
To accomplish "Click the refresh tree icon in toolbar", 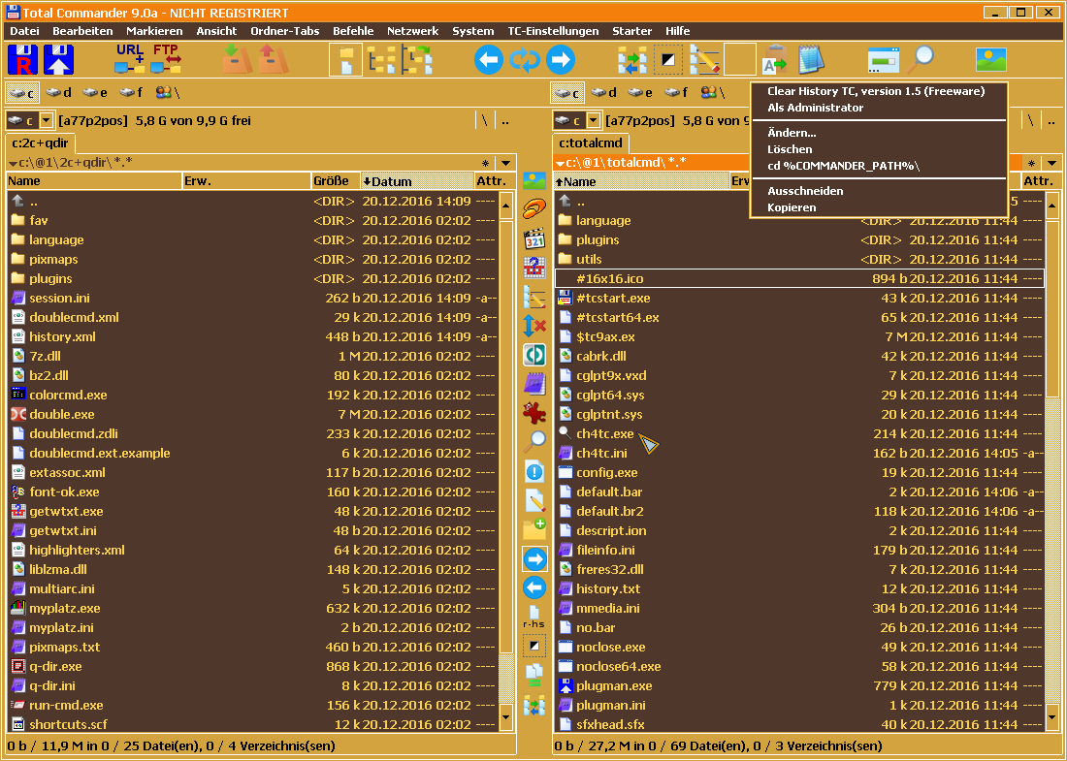I will click(x=417, y=60).
